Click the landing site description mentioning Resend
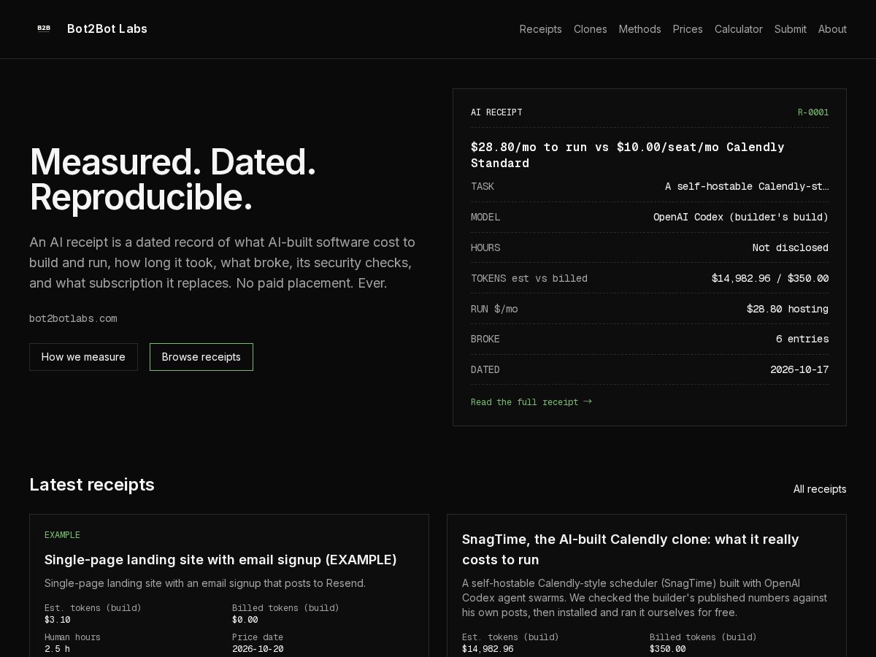Viewport: 876px width, 657px height. click(x=205, y=583)
